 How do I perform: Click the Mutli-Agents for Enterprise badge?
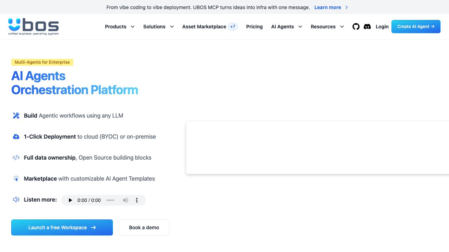pyautogui.click(x=42, y=62)
